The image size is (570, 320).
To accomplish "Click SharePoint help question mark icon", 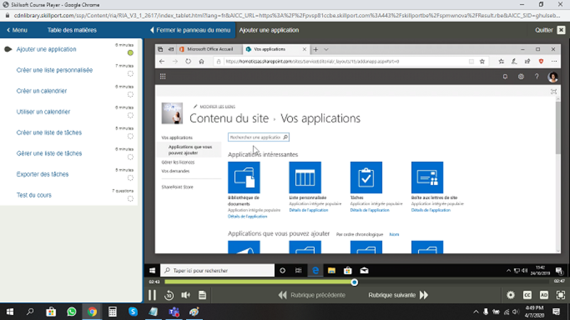I will [x=537, y=77].
